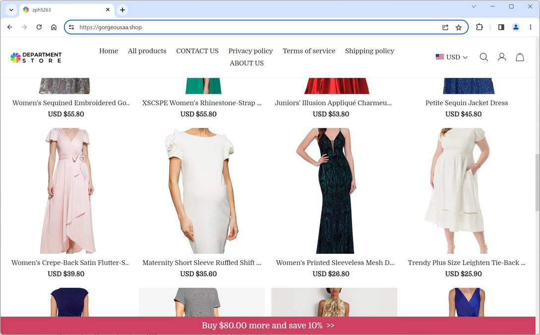Open the browser side panel icon
The height and width of the screenshot is (335, 540).
[x=501, y=27]
